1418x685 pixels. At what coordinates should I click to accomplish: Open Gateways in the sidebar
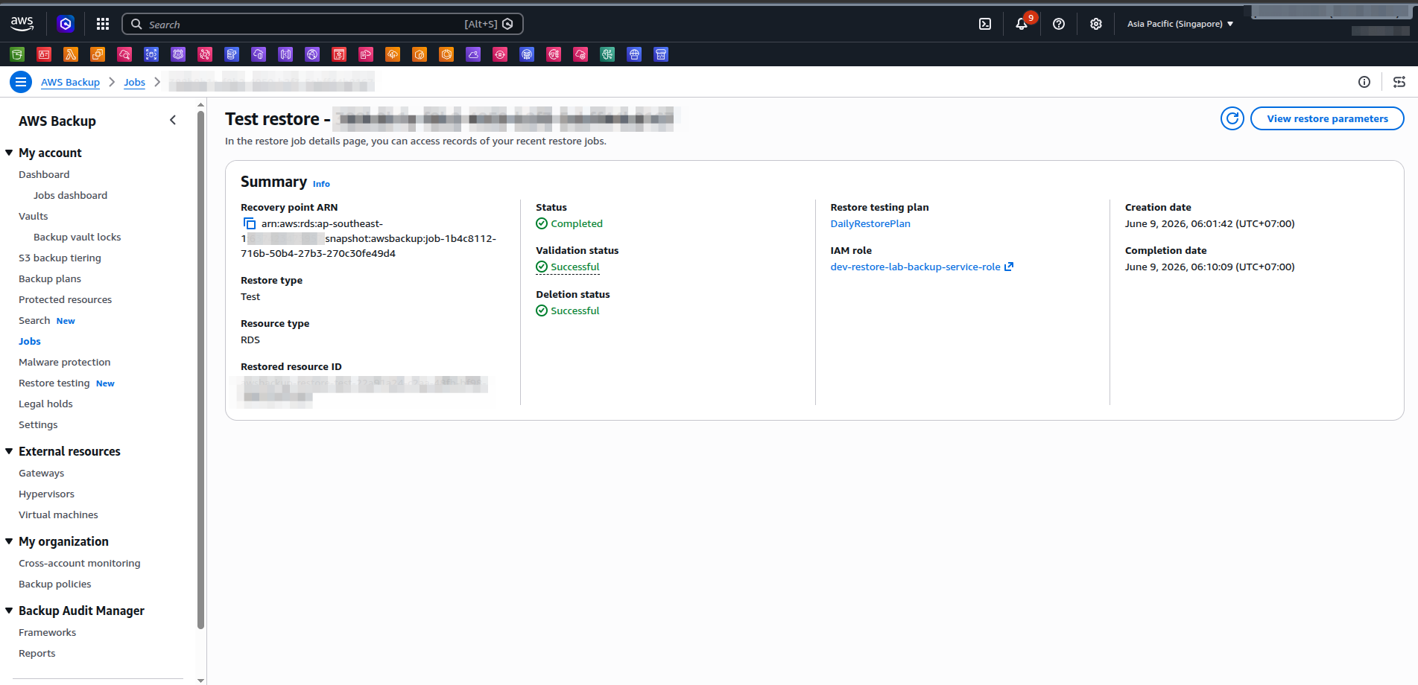point(41,473)
